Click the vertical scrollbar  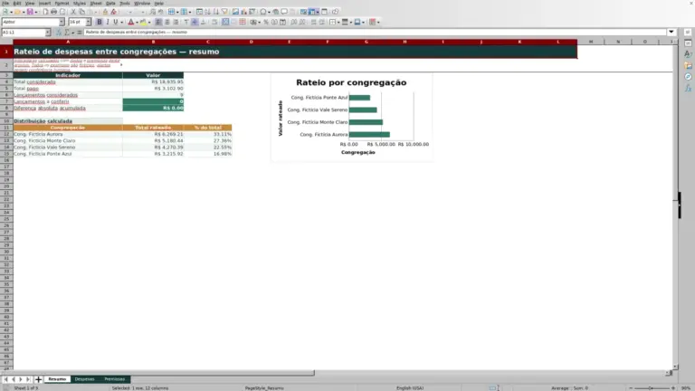[675, 205]
